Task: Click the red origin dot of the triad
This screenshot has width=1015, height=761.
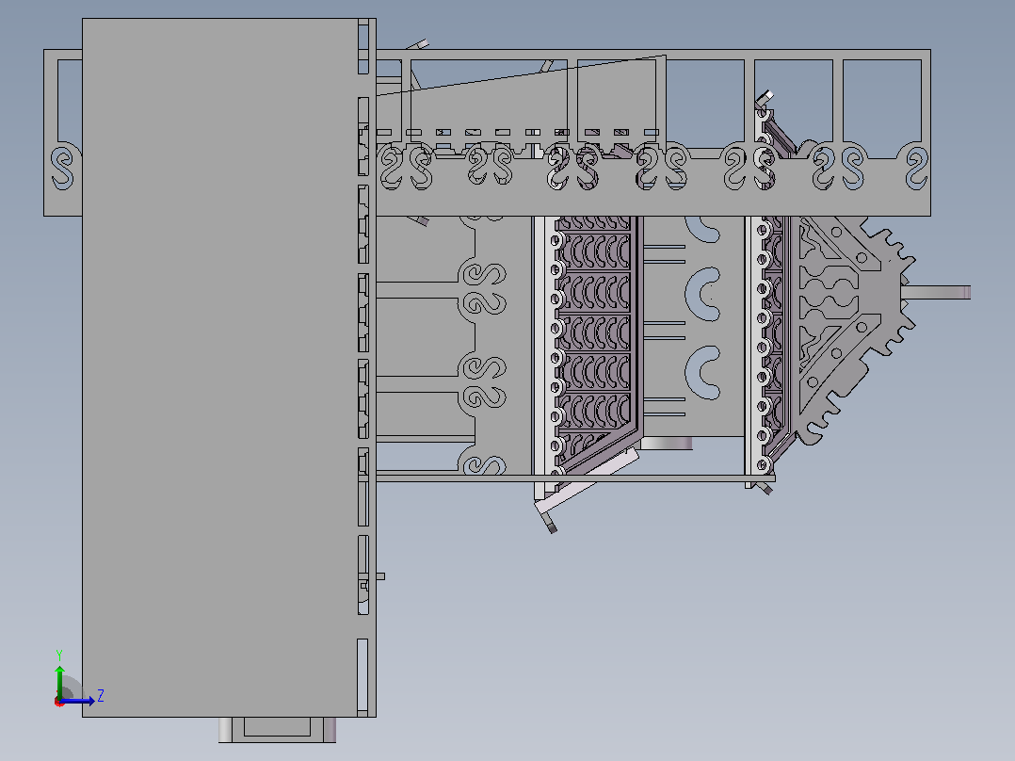Action: 59,702
